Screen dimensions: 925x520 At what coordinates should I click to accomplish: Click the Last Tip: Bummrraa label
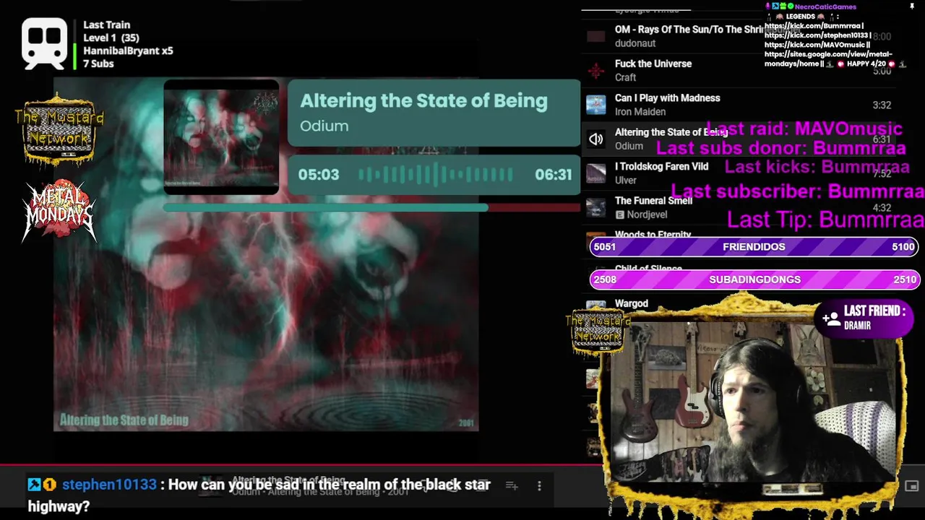[825, 220]
